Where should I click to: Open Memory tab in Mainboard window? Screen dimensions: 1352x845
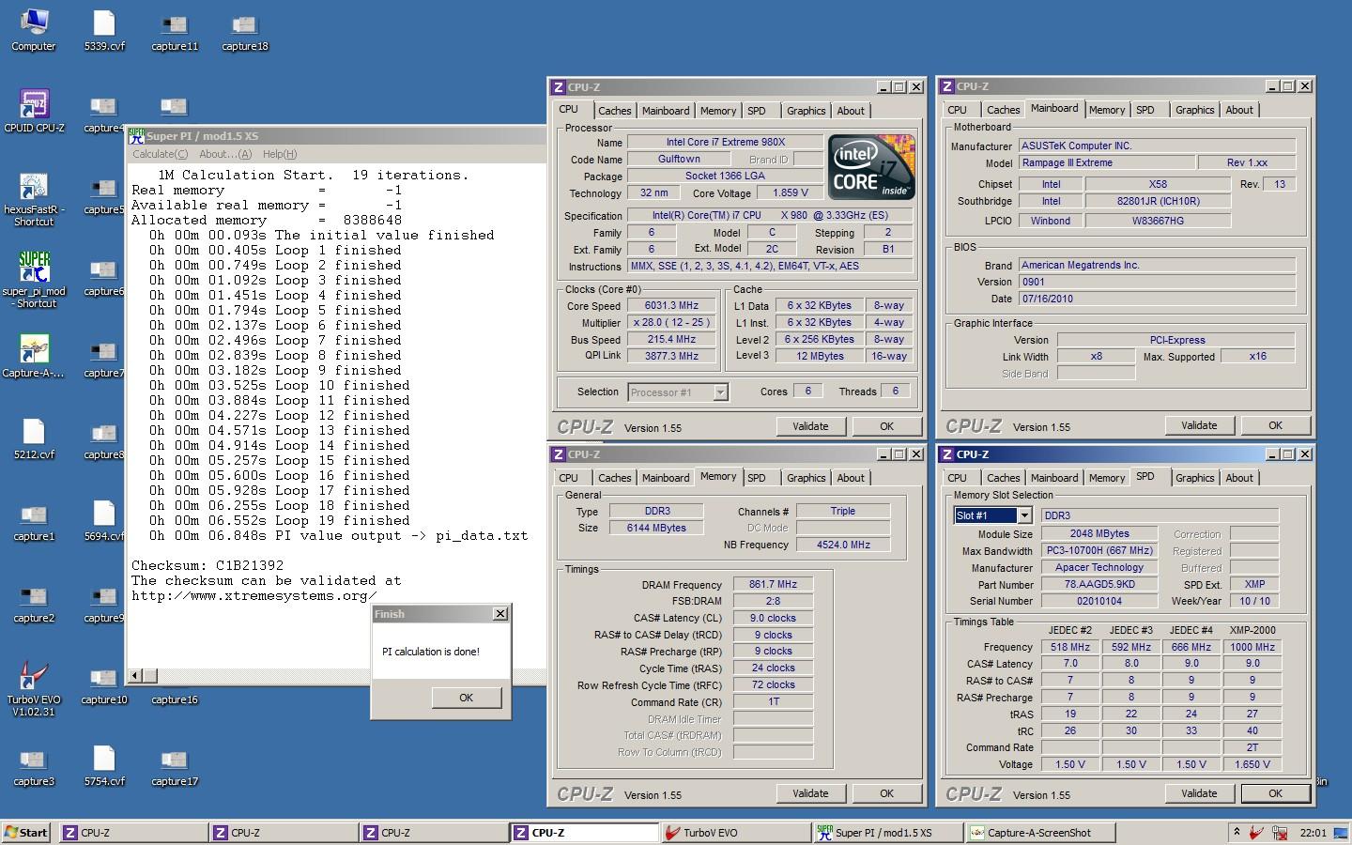[1107, 110]
